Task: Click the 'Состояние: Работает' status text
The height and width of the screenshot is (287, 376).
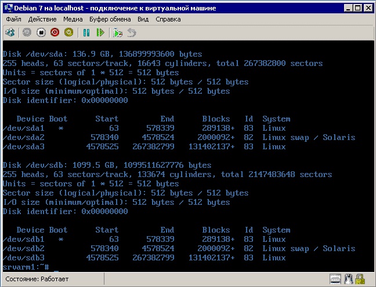Action: tap(37, 279)
